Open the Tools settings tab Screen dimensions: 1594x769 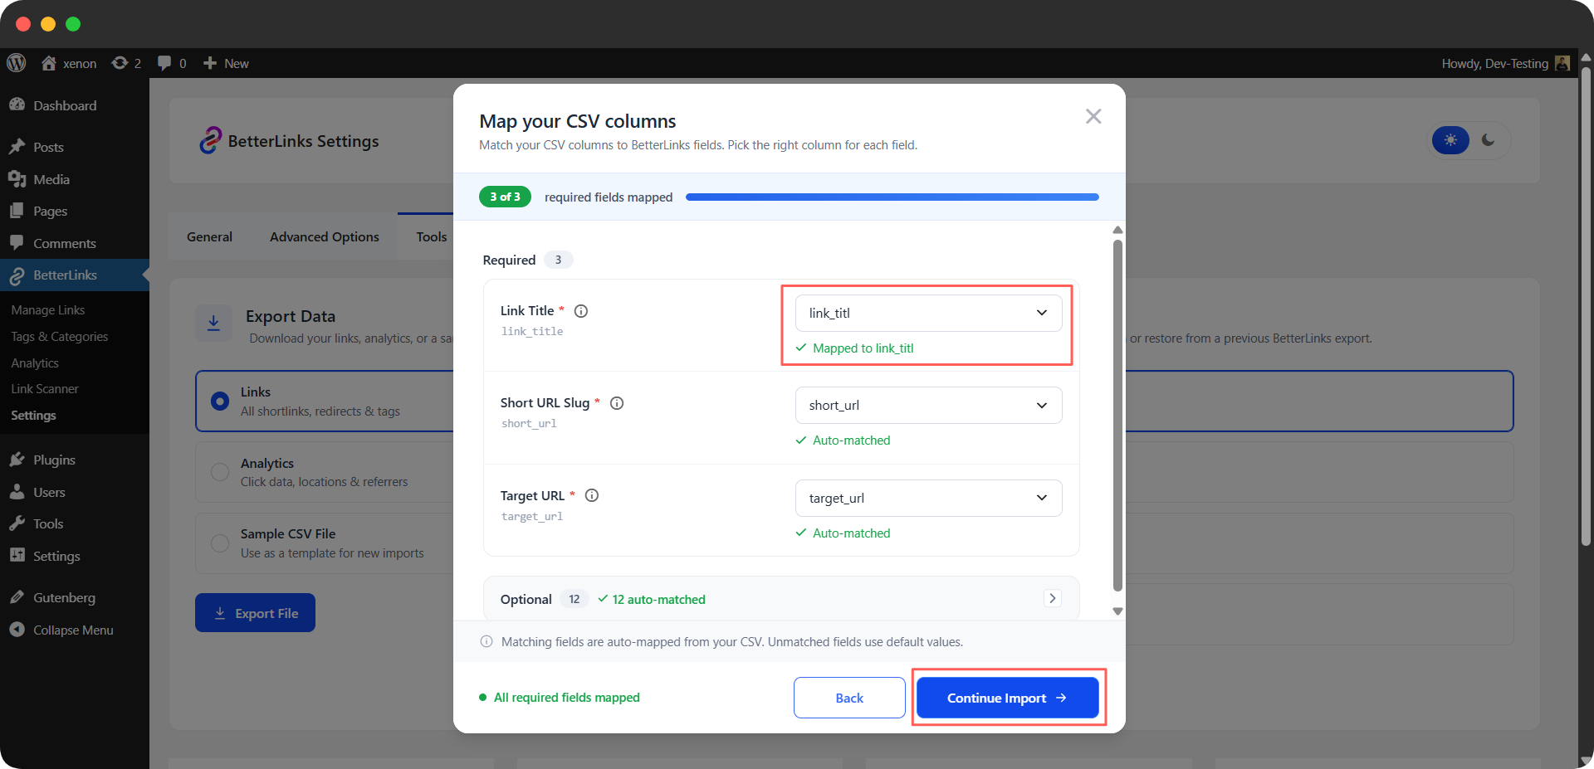pos(431,236)
